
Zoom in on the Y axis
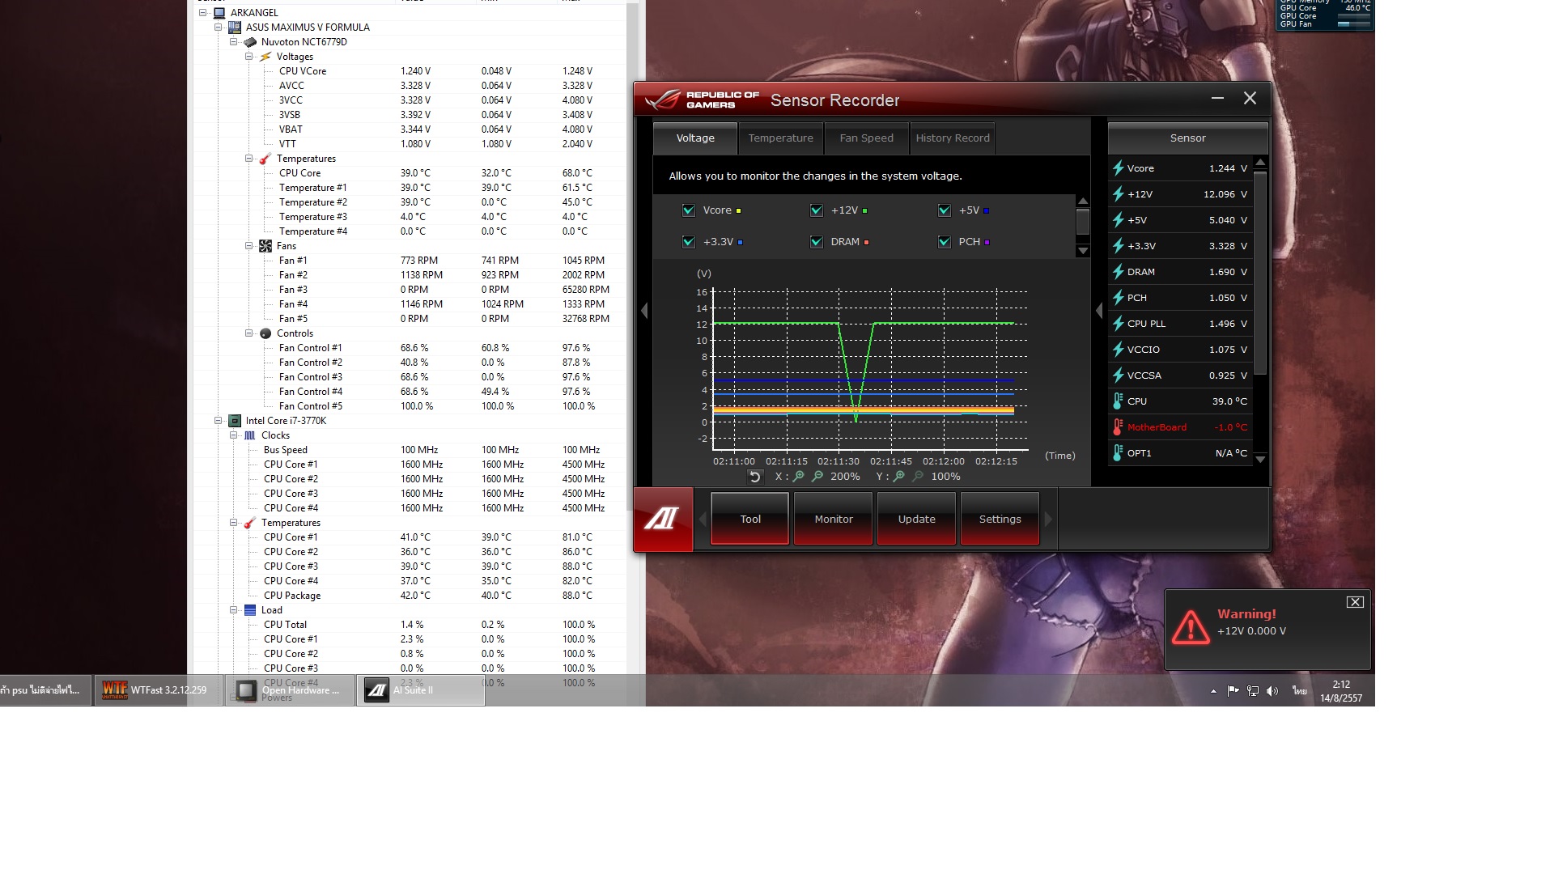tap(899, 477)
